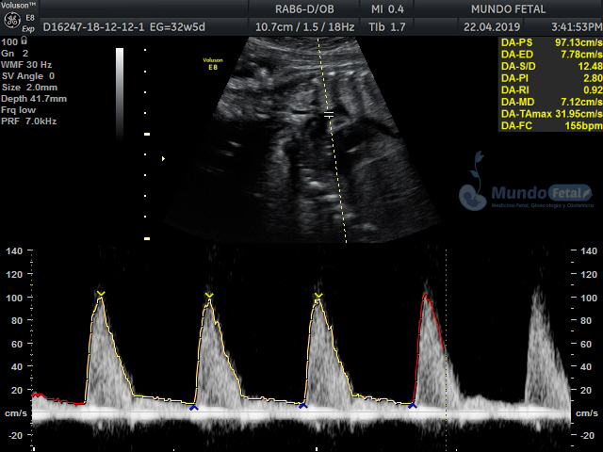Select the first blue end-diastolic marker

pyautogui.click(x=193, y=407)
